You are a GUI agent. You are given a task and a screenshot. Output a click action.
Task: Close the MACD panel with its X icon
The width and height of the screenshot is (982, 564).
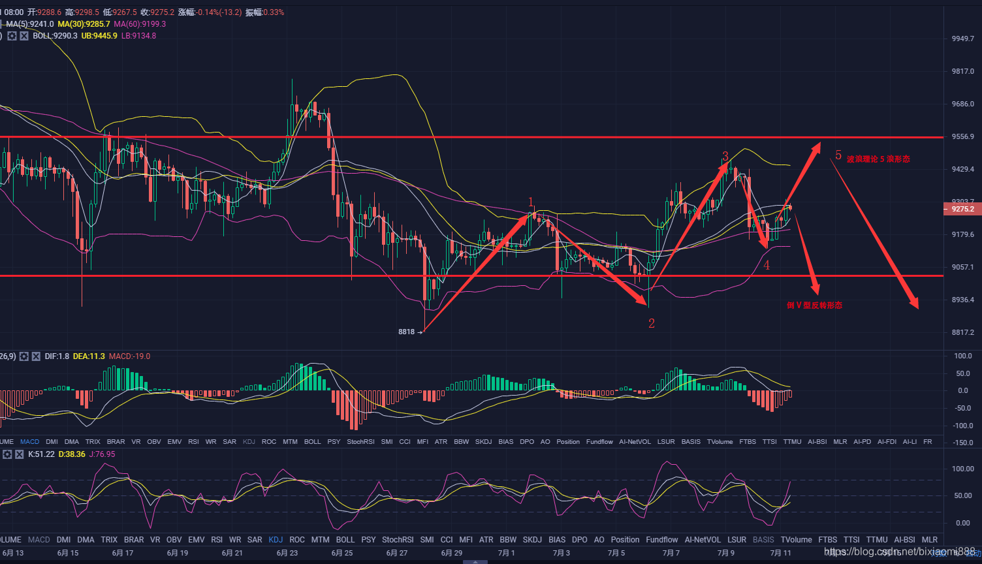tap(37, 356)
